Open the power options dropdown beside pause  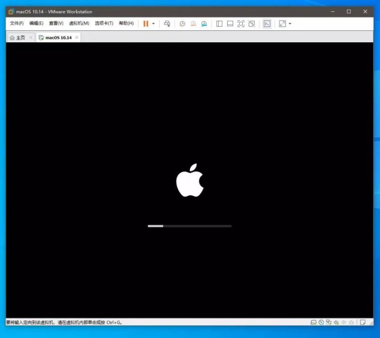click(x=153, y=24)
